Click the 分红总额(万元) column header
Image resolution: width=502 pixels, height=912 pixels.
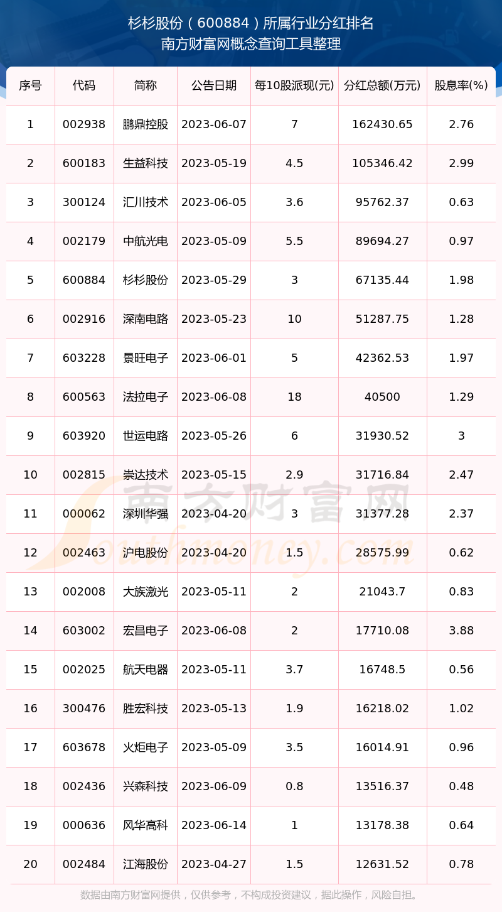coord(382,85)
